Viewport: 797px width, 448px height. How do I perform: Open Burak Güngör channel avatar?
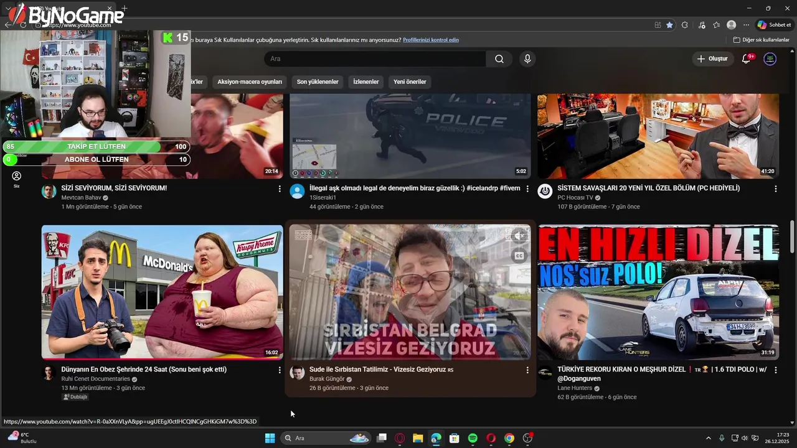click(297, 373)
